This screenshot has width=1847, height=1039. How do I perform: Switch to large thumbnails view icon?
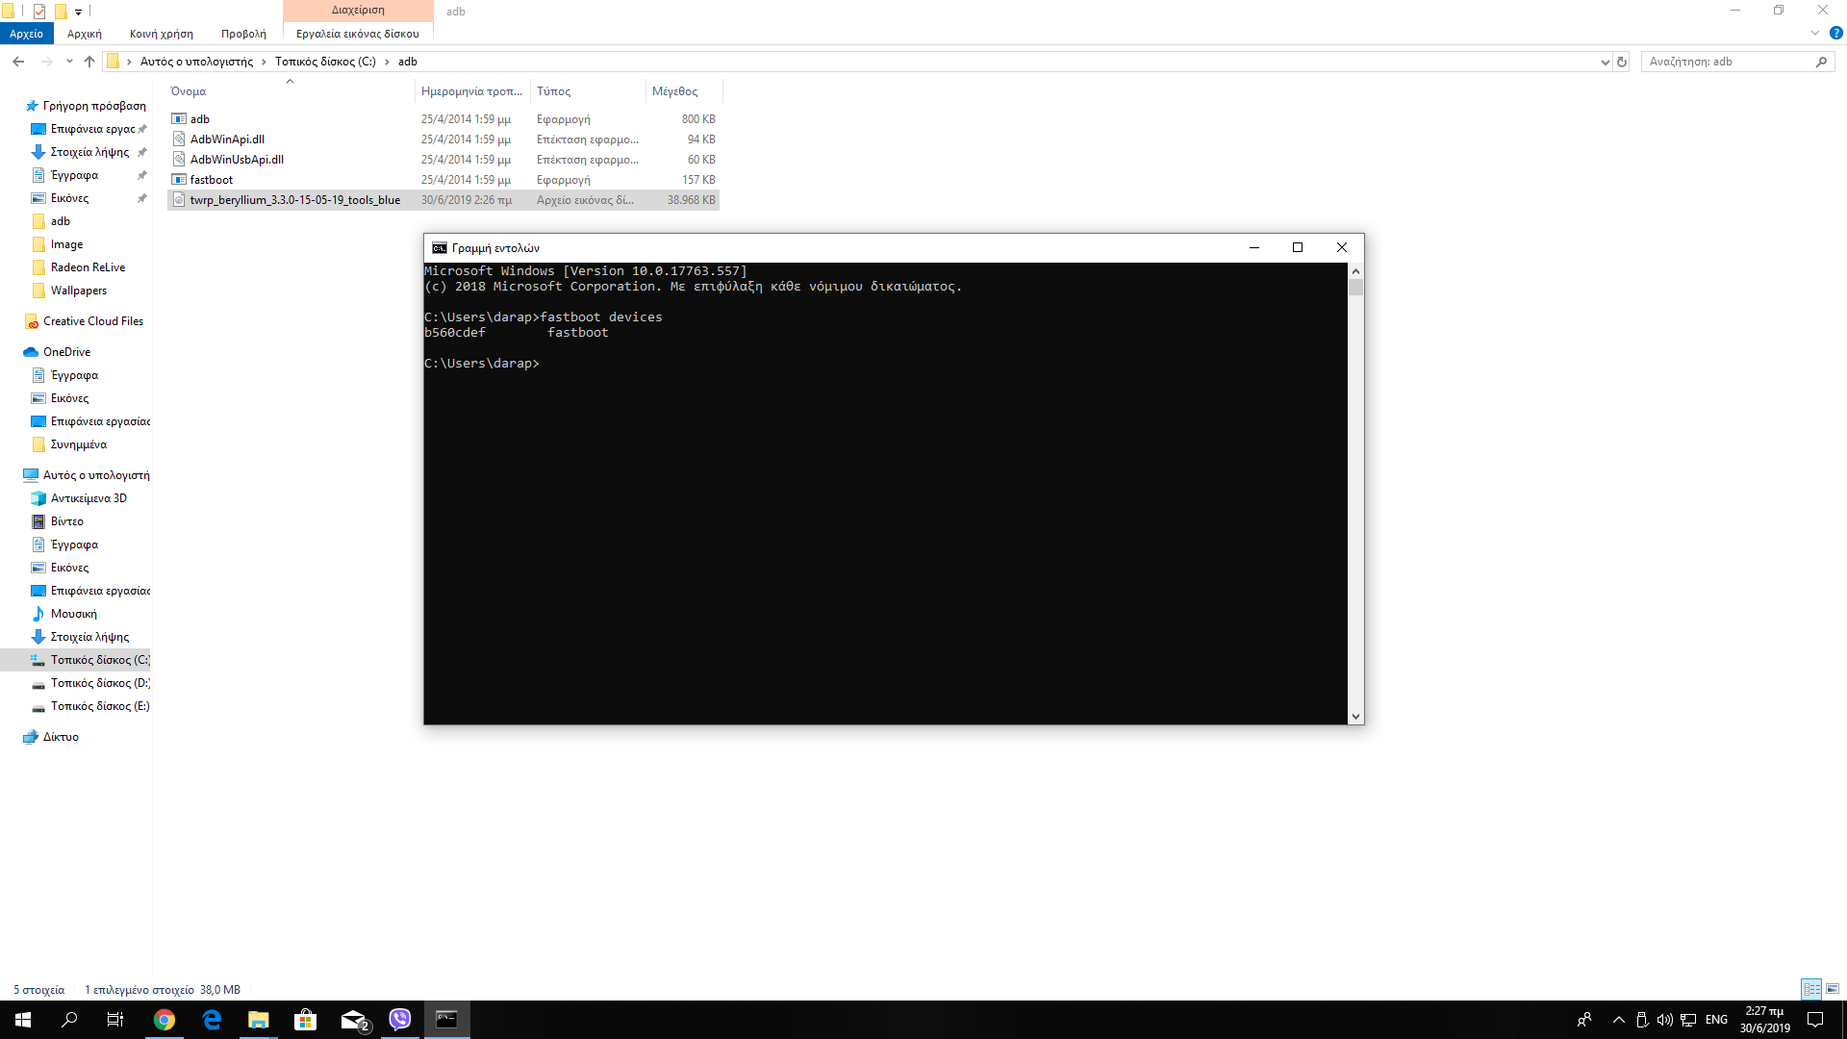point(1833,989)
